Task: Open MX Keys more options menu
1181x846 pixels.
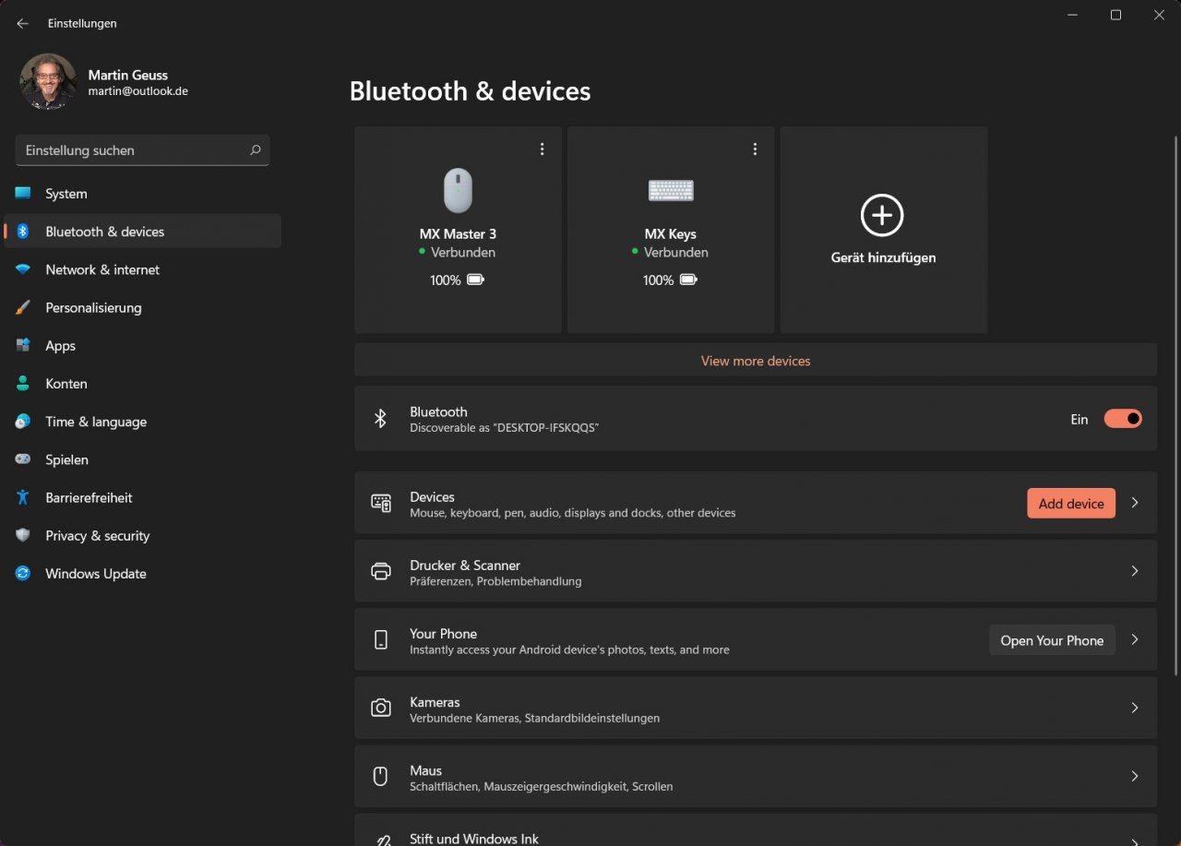Action: pos(755,149)
